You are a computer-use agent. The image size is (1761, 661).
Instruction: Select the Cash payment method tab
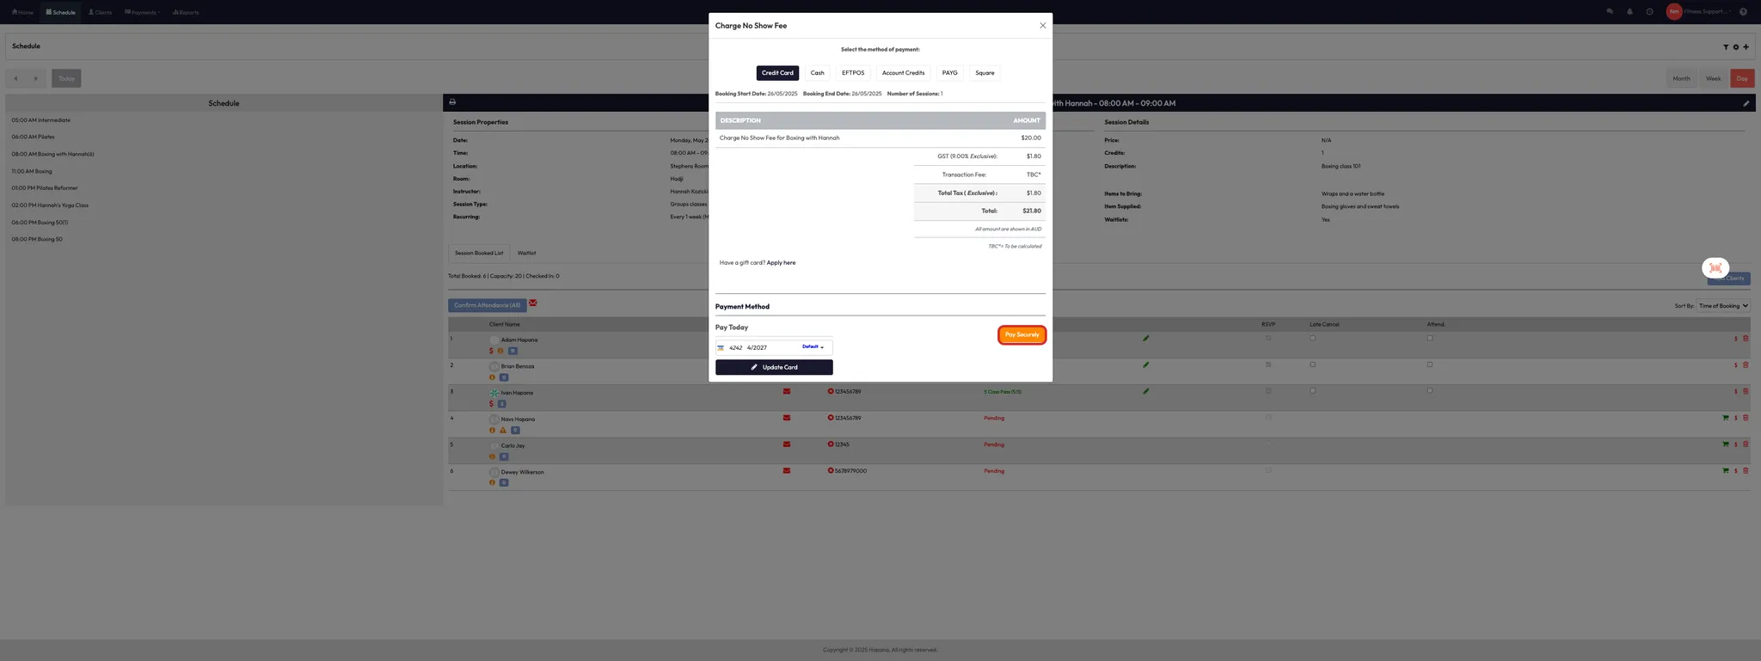(817, 73)
